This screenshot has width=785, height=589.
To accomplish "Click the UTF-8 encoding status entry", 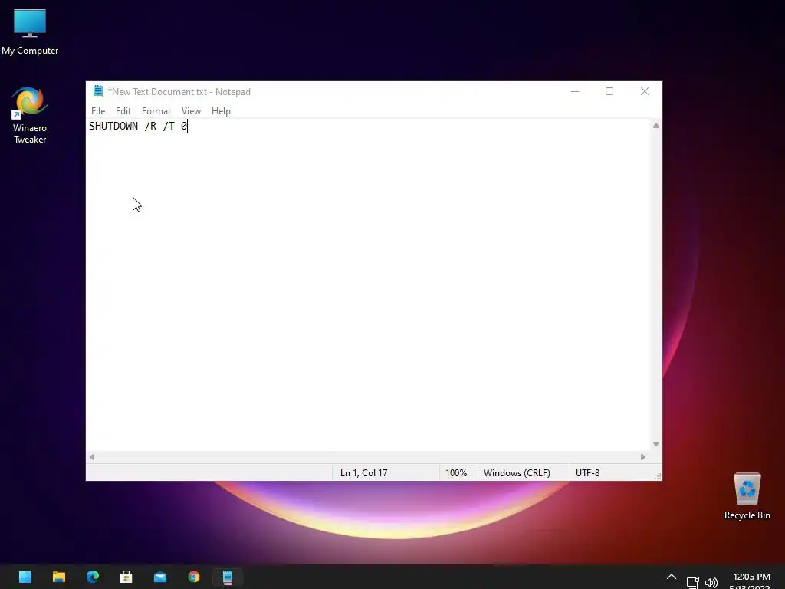I will (x=588, y=472).
